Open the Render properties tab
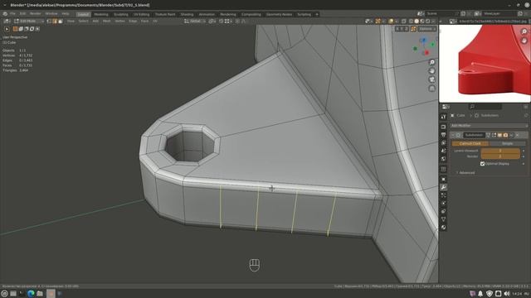Image resolution: width=531 pixels, height=298 pixels. [x=443, y=127]
